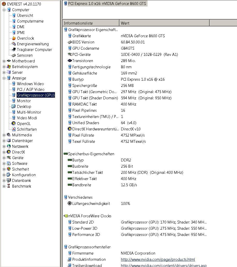Click the Netzwerk globe icon
This screenshot has width=237, height=267.
9,146
